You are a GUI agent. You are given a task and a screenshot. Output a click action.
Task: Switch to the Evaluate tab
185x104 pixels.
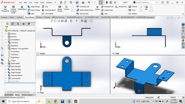click(47, 17)
